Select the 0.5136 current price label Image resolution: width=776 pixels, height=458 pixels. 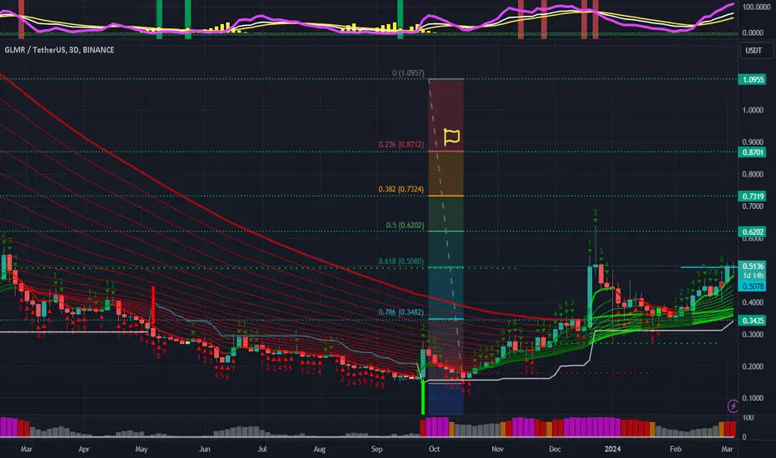point(752,266)
